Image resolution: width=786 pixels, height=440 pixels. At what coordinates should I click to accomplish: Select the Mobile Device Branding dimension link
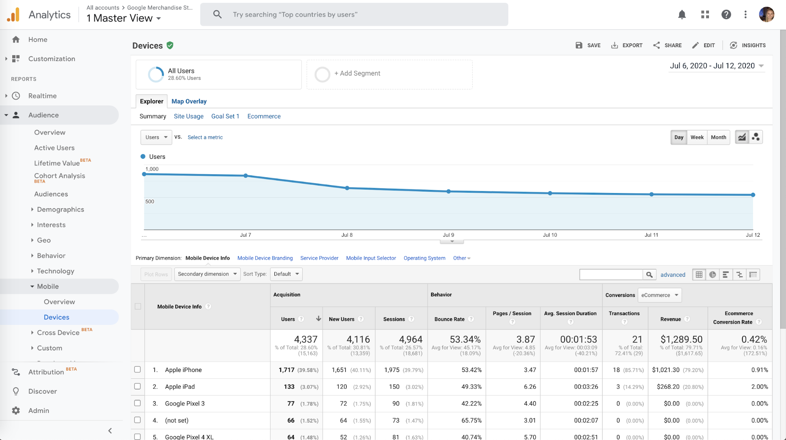[265, 258]
